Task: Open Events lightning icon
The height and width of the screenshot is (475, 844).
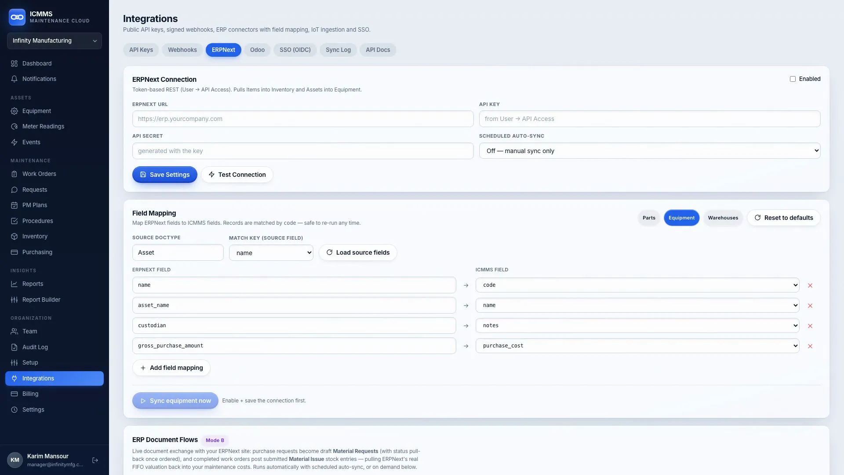Action: 14,142
